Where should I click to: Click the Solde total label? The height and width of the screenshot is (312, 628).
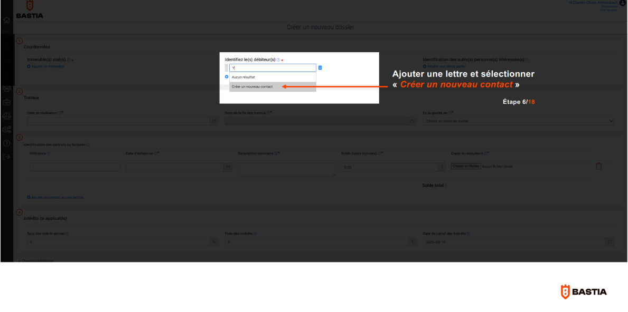tap(434, 186)
